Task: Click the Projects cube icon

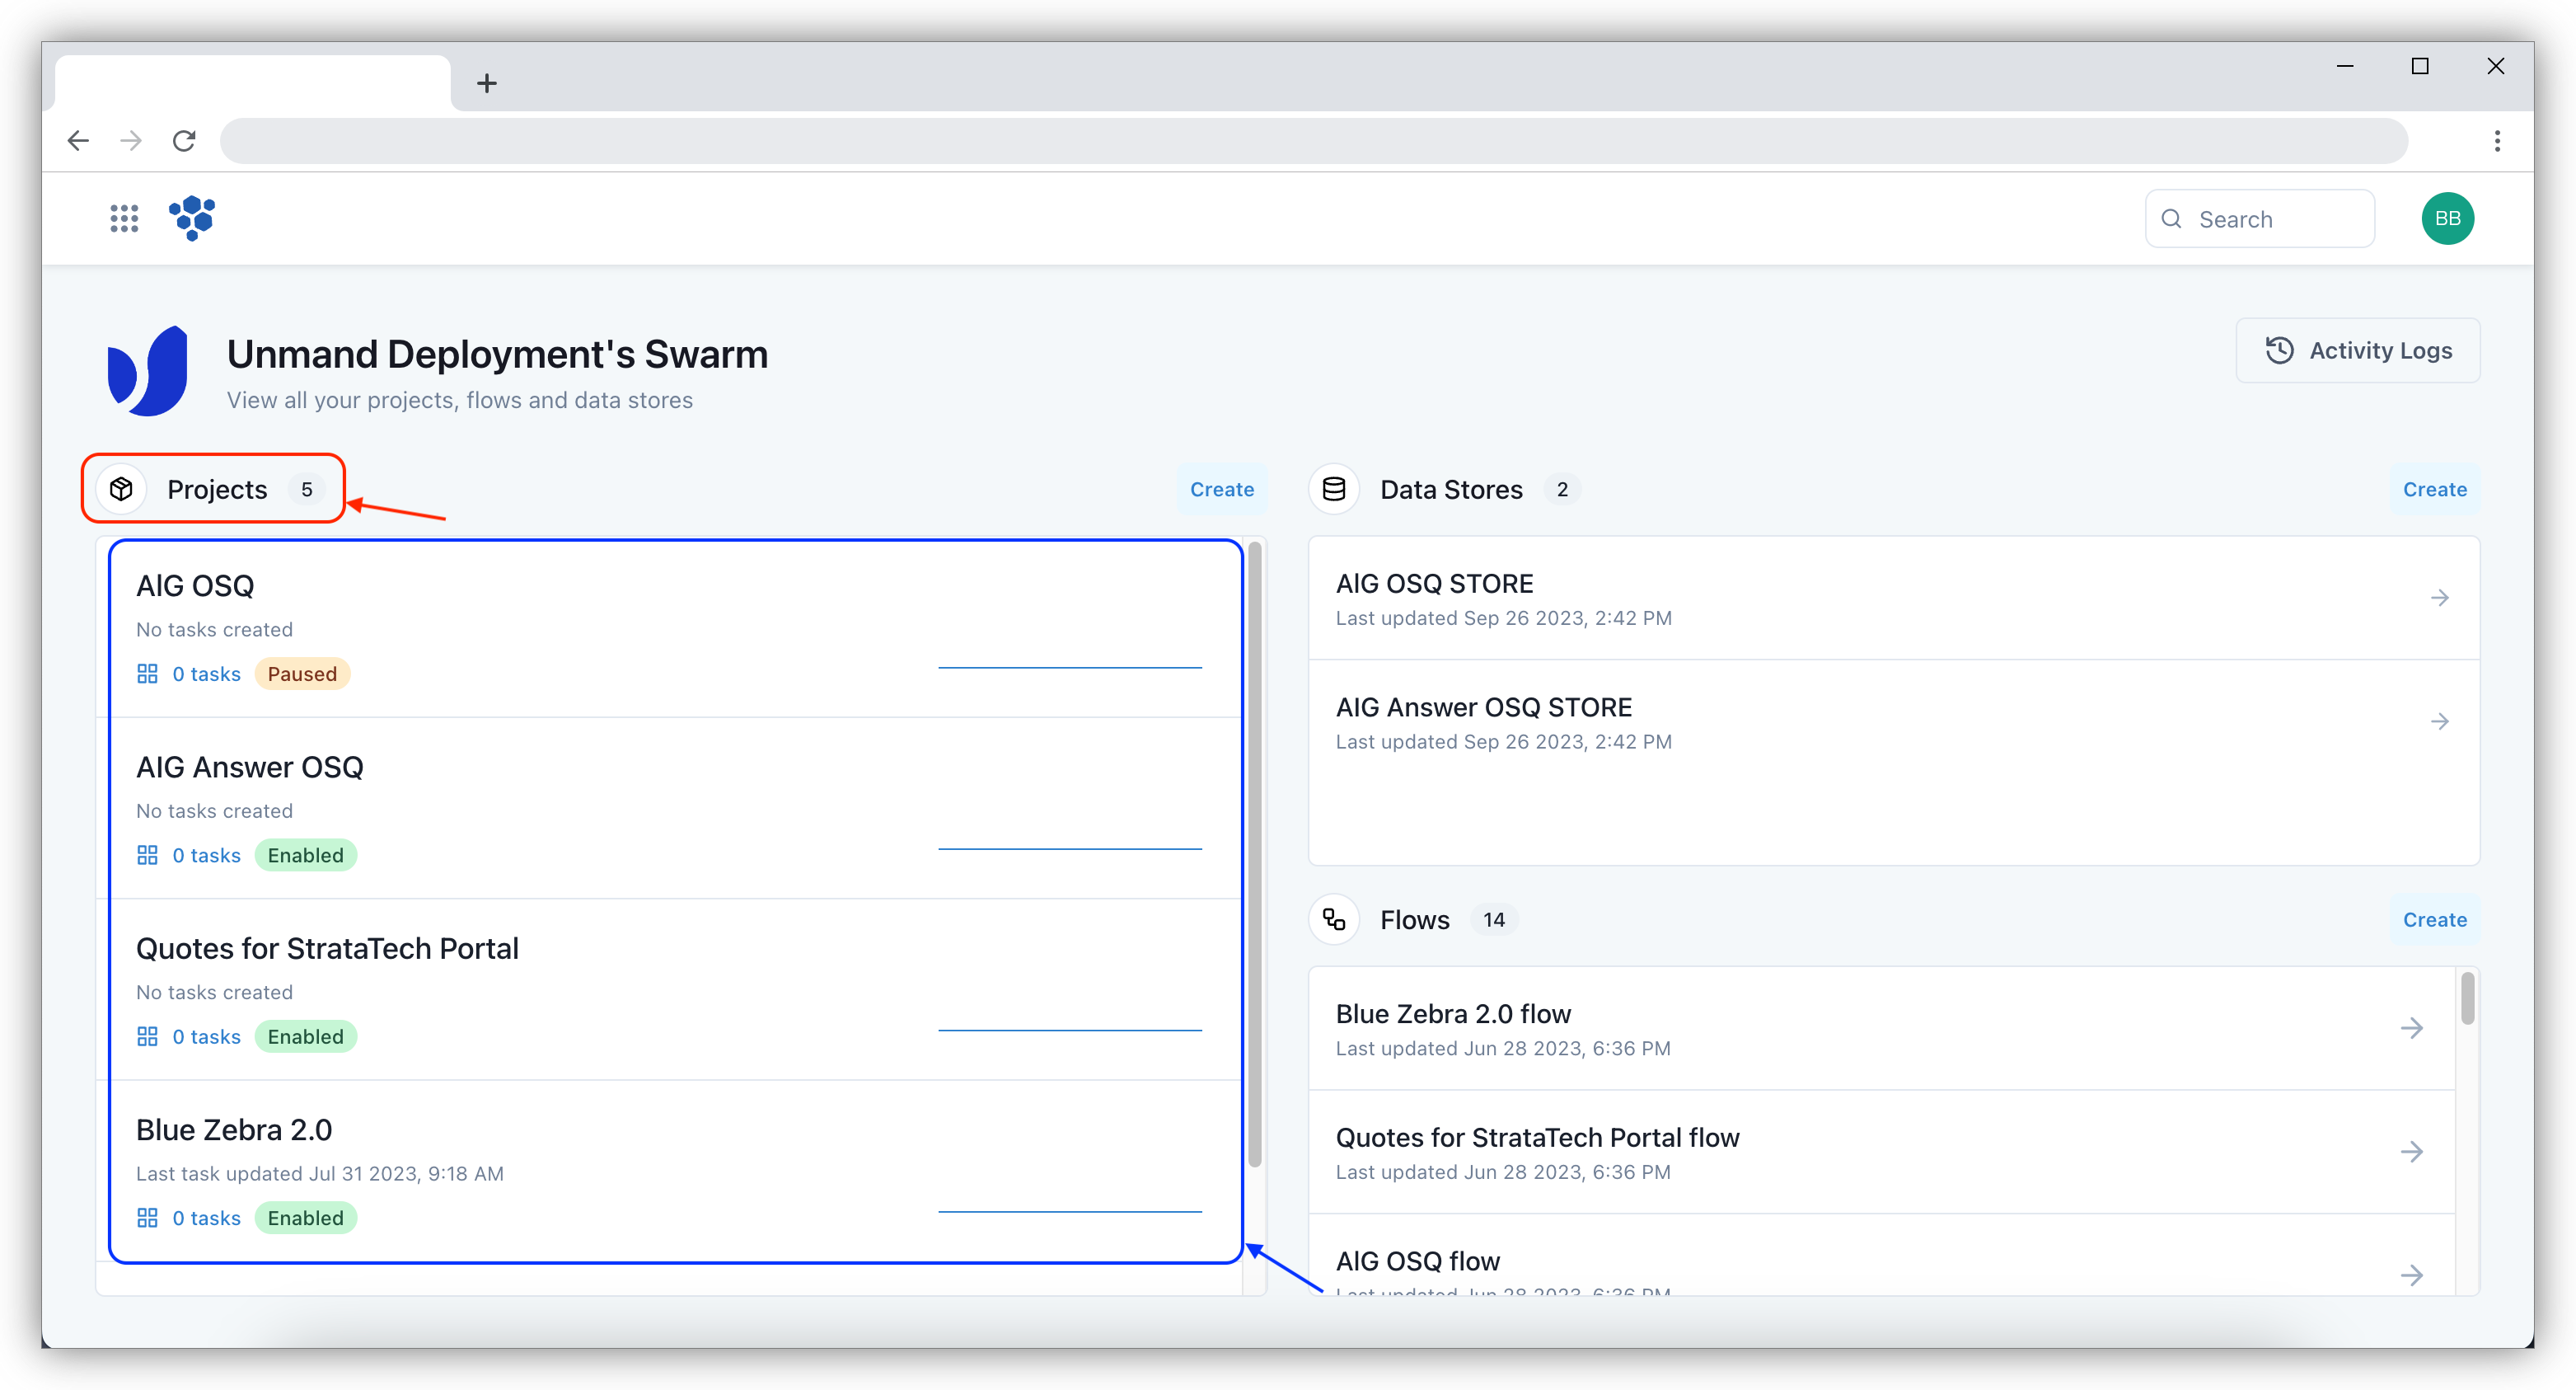Action: click(122, 490)
